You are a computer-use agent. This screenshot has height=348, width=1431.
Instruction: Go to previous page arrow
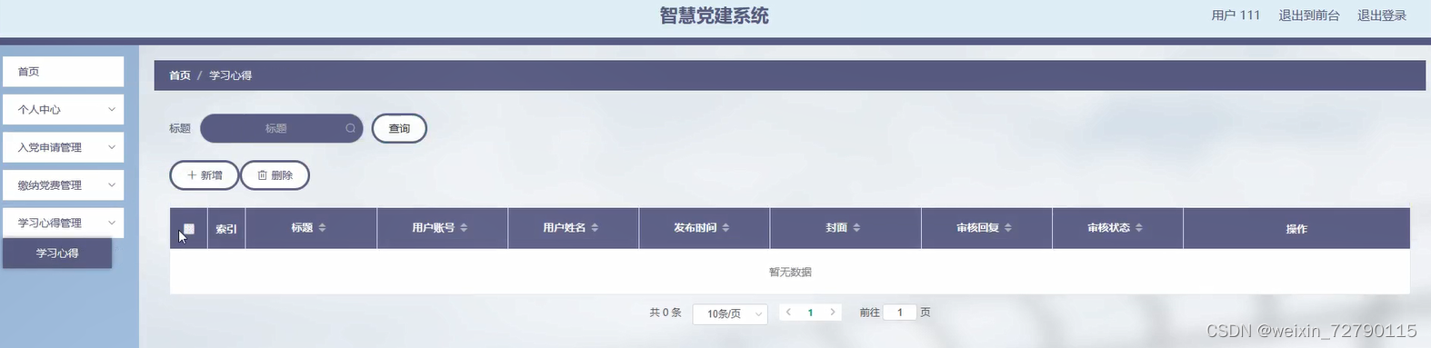coord(788,313)
